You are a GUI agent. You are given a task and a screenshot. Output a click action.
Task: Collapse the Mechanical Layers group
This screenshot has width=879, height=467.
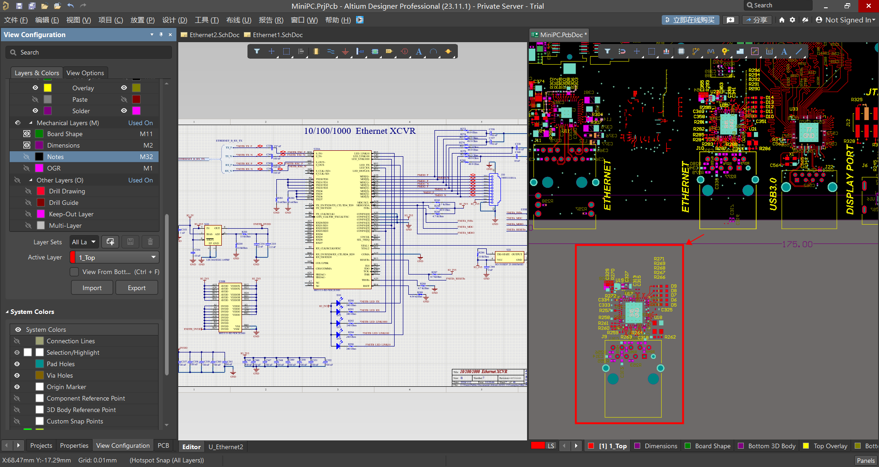[31, 123]
